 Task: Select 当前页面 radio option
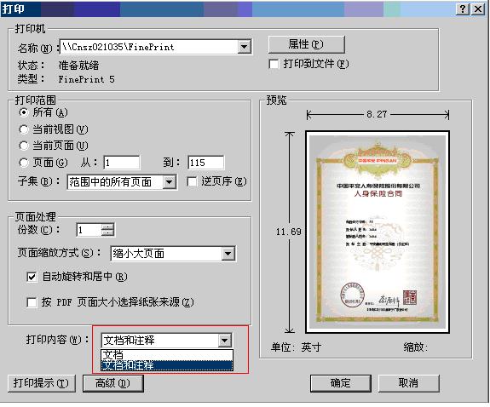click(x=24, y=146)
